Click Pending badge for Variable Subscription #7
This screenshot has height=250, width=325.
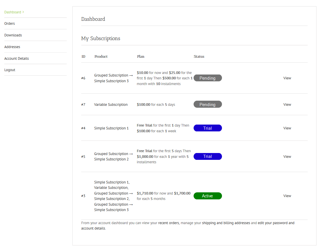click(x=208, y=104)
